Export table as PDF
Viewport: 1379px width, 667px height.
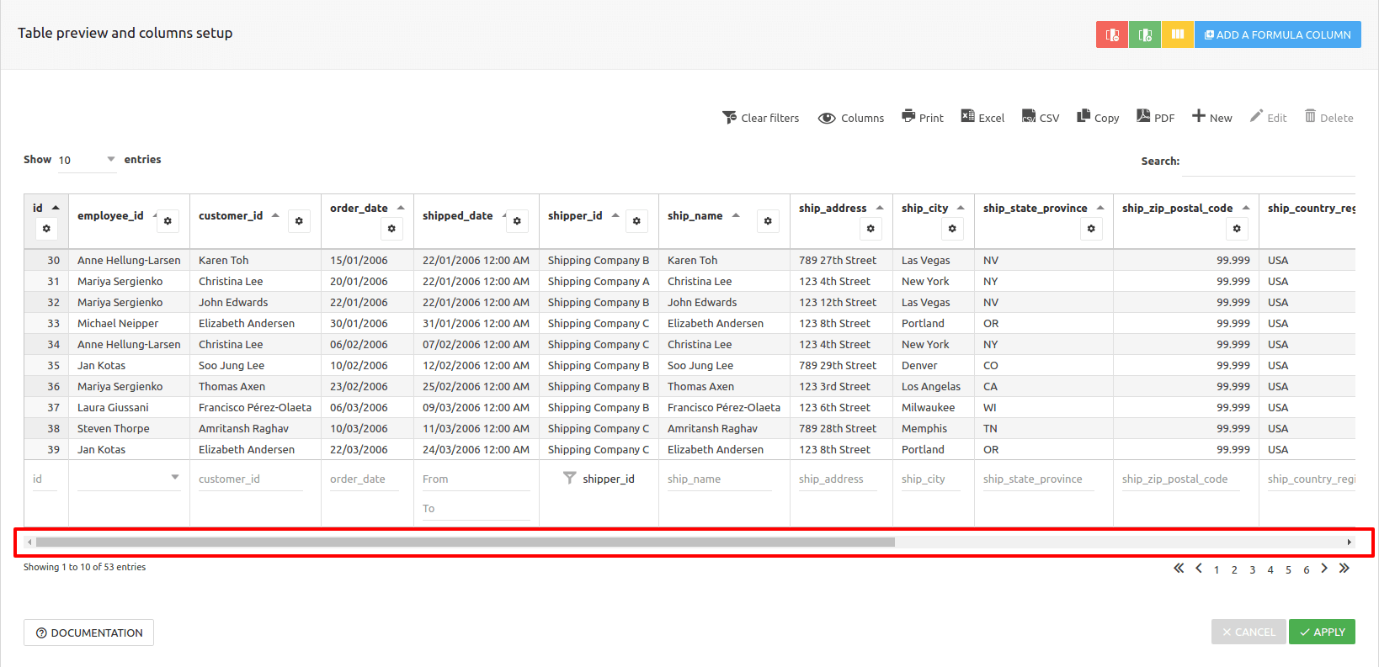pos(1155,118)
